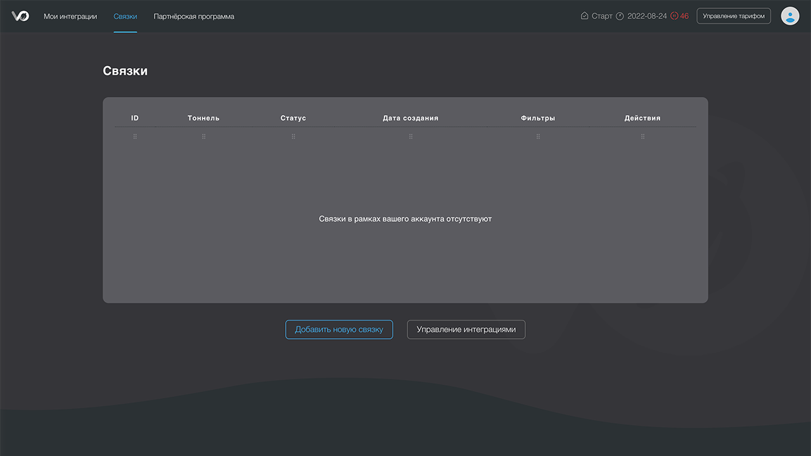Click the Дата создания column header

coord(411,118)
